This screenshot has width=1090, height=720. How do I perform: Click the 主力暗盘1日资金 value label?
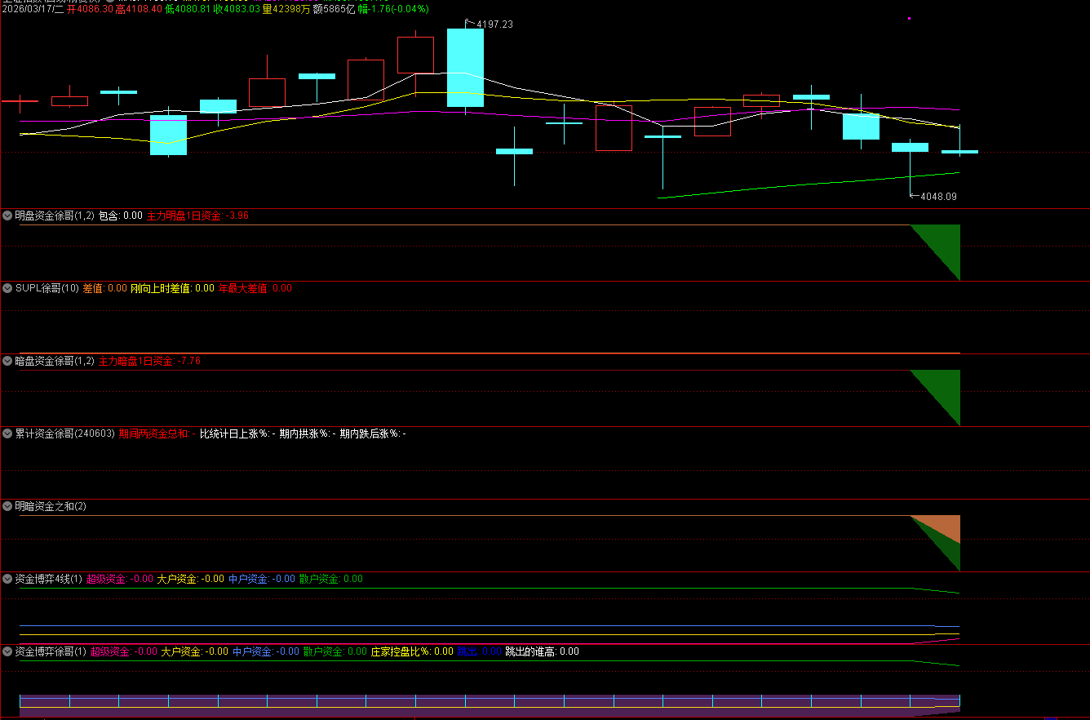[x=149, y=361]
